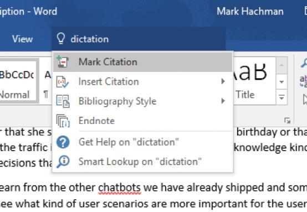Image resolution: width=307 pixels, height=212 pixels.
Task: Click the blue question mark help icon
Action: click(x=63, y=142)
